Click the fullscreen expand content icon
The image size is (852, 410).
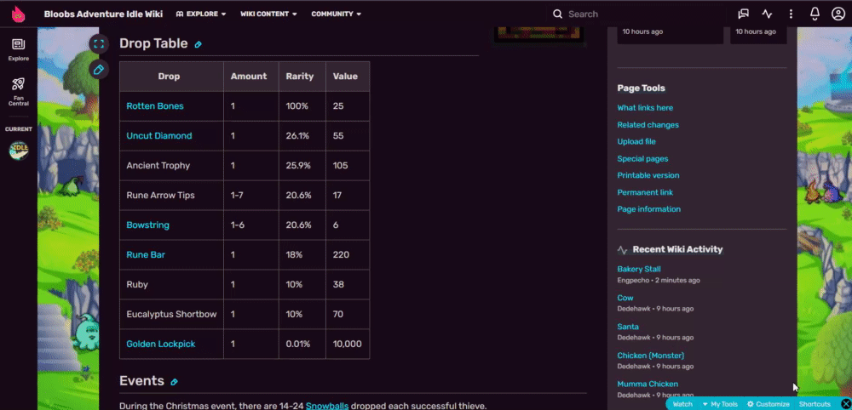98,44
